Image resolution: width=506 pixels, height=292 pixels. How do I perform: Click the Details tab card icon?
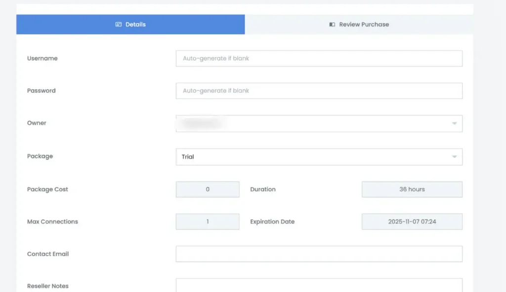tap(119, 25)
